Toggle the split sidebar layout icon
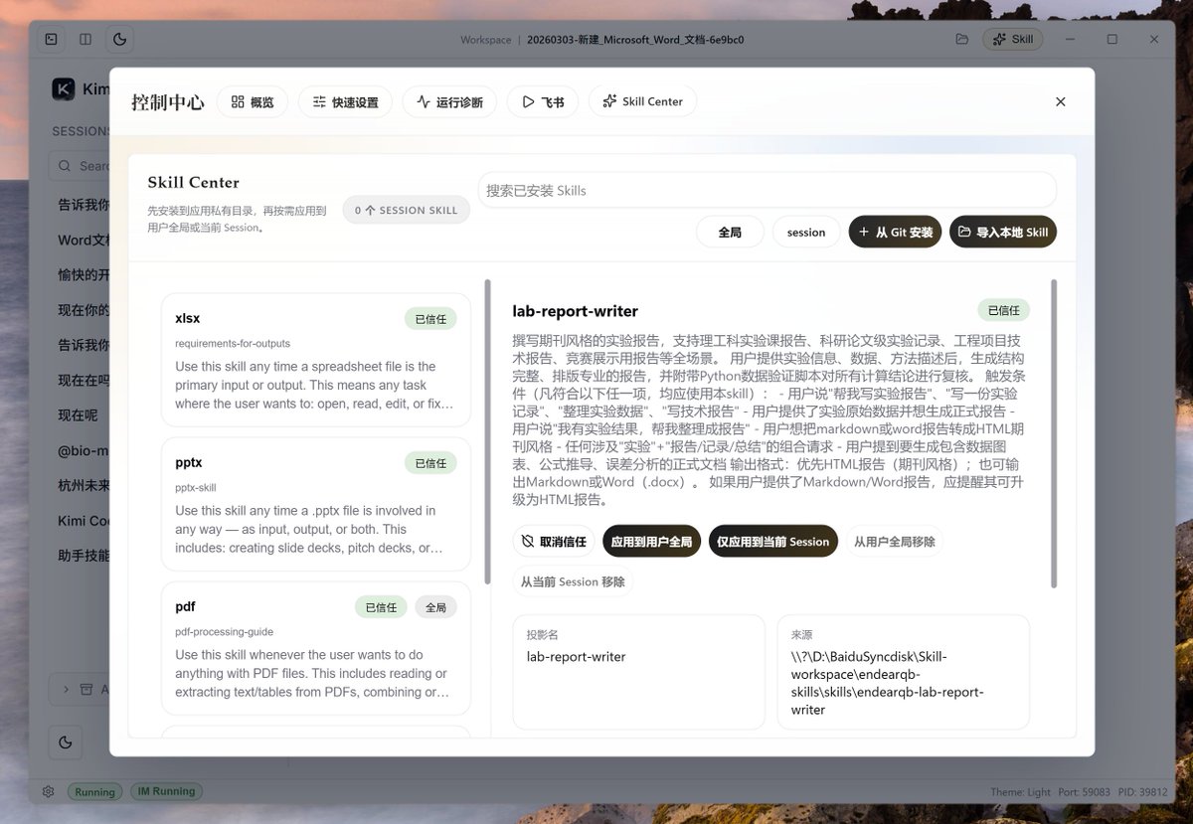This screenshot has height=824, width=1193. (85, 40)
